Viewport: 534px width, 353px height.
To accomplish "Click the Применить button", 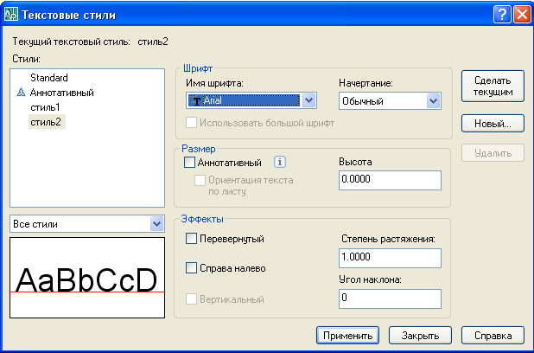I will [347, 336].
